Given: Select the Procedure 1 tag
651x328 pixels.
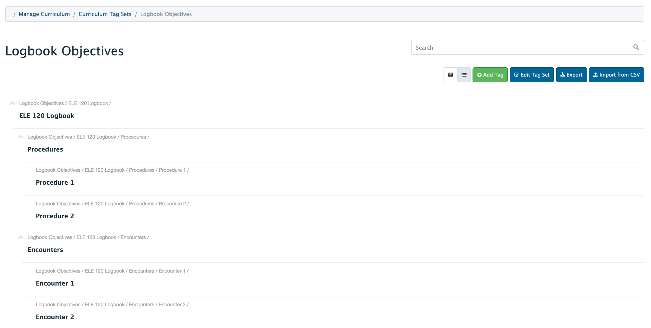Looking at the screenshot, I should (55, 182).
